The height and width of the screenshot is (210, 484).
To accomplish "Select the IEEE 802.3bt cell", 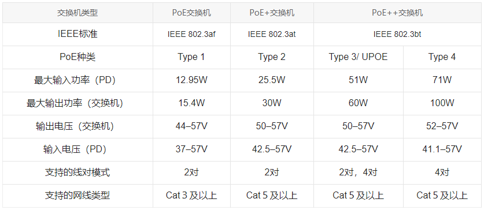I will click(x=397, y=34).
